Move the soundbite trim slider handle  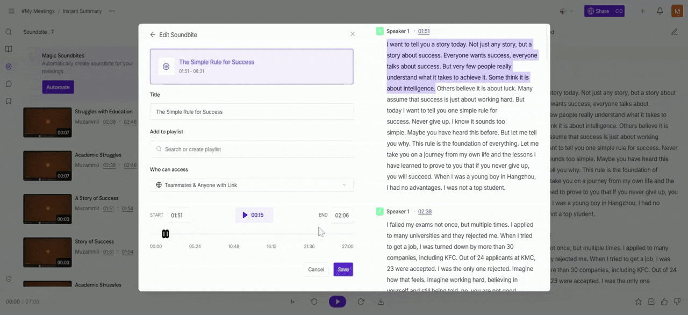coord(166,233)
